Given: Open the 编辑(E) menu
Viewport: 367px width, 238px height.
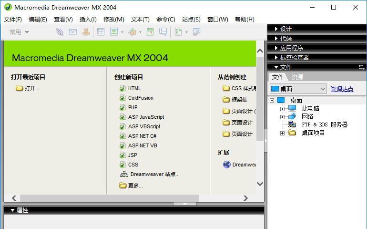Looking at the screenshot, I should point(38,20).
